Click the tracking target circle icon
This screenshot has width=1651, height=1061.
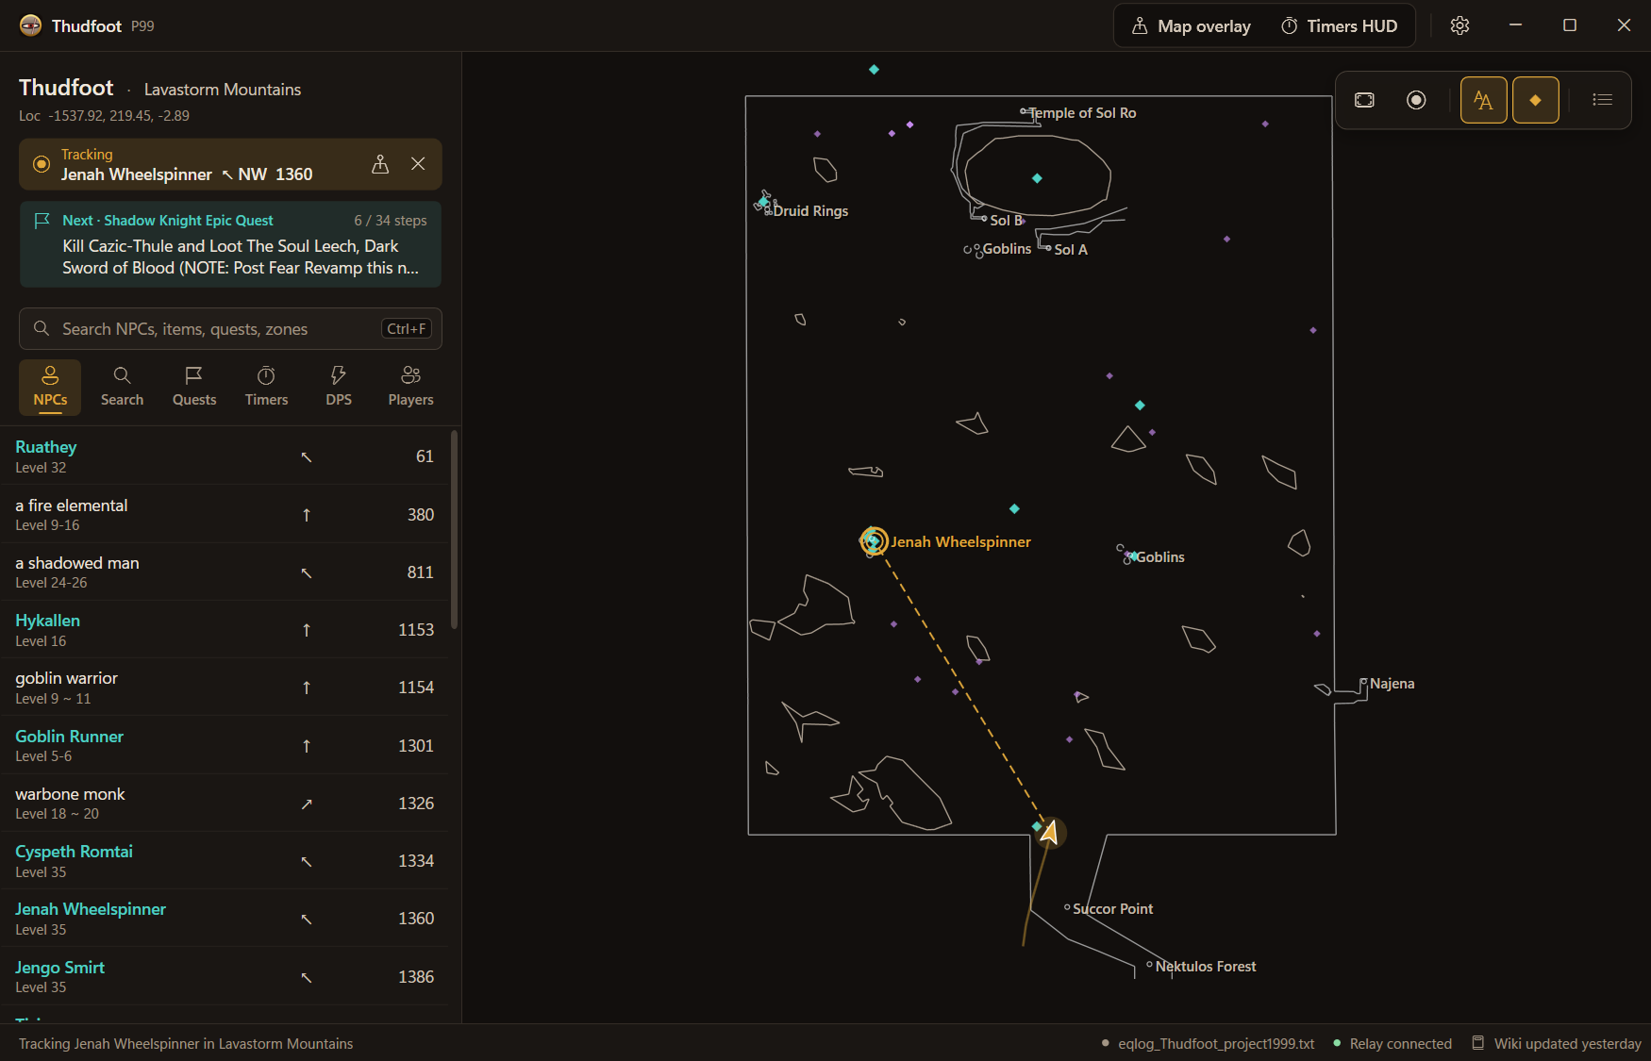pyautogui.click(x=42, y=164)
